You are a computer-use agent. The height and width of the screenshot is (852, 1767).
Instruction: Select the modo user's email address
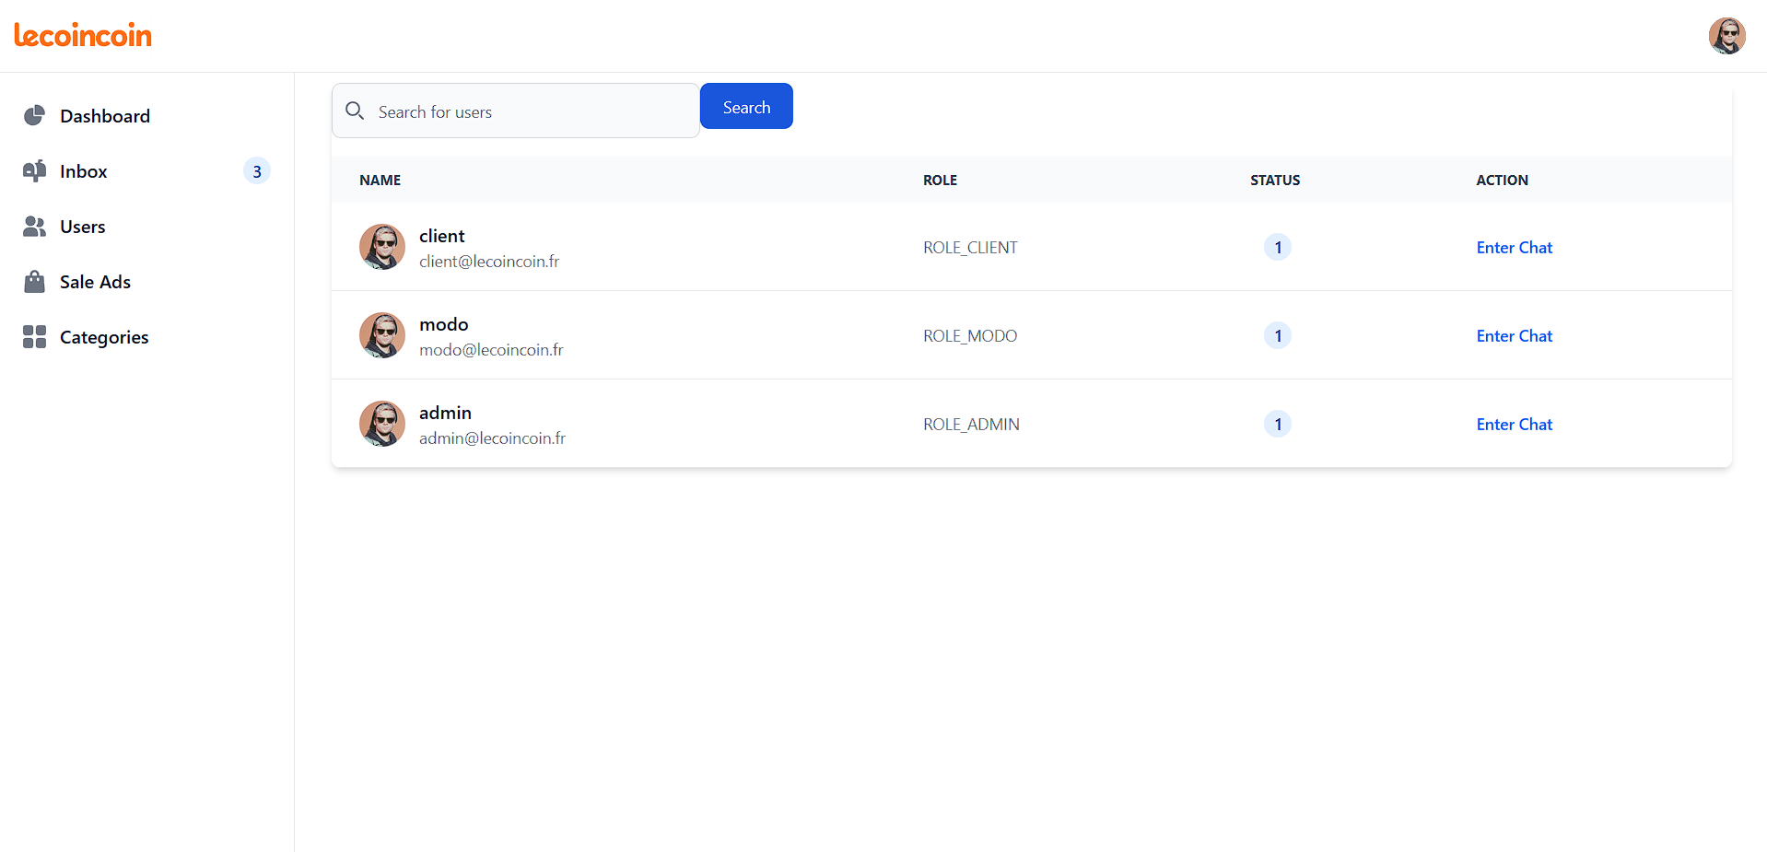491,350
